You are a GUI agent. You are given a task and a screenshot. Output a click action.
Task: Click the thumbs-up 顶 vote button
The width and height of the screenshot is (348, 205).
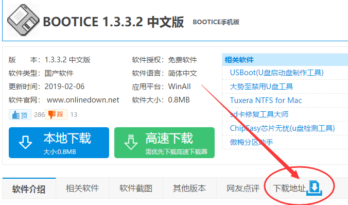pyautogui.click(x=20, y=115)
